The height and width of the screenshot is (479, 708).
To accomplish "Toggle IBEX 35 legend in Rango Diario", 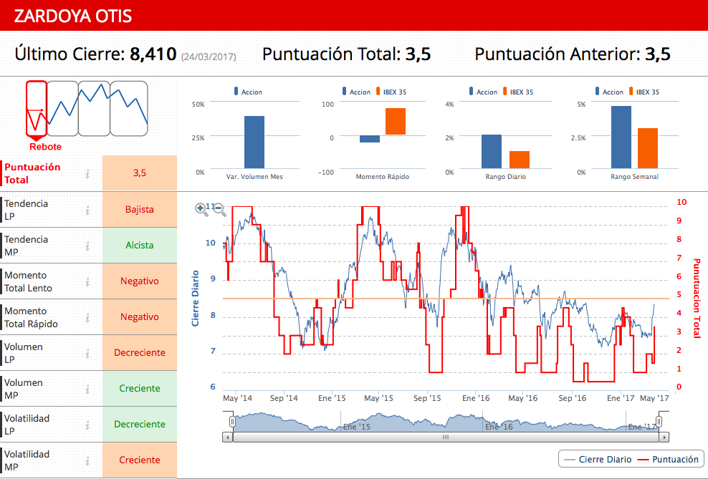I will coord(518,92).
